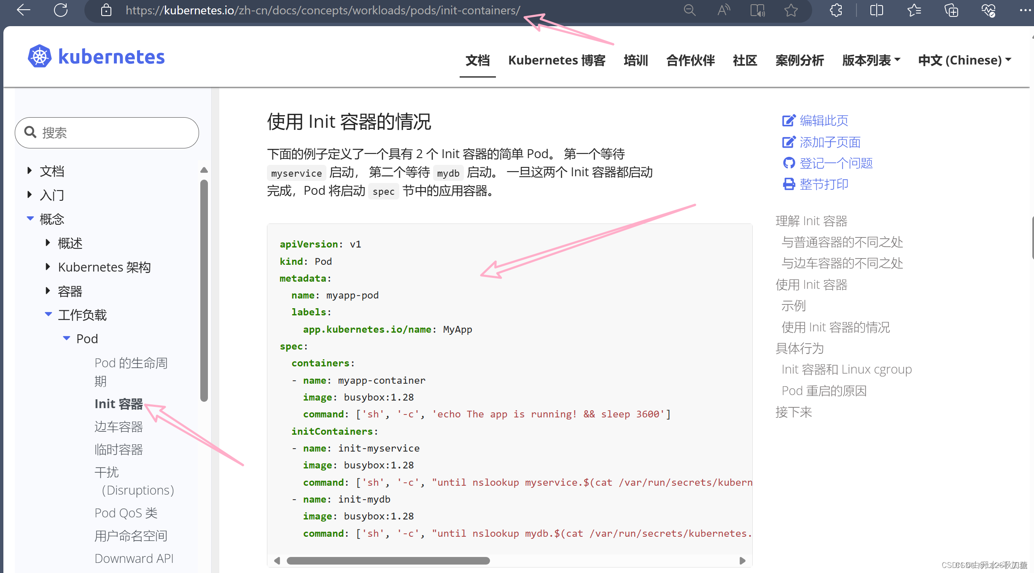Click the edit icon beside 编辑此页
The image size is (1034, 573).
(x=789, y=121)
